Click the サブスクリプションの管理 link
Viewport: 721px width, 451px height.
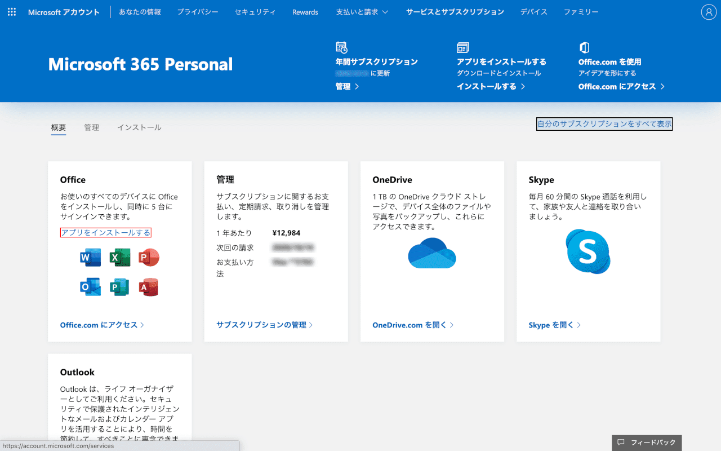[265, 325]
